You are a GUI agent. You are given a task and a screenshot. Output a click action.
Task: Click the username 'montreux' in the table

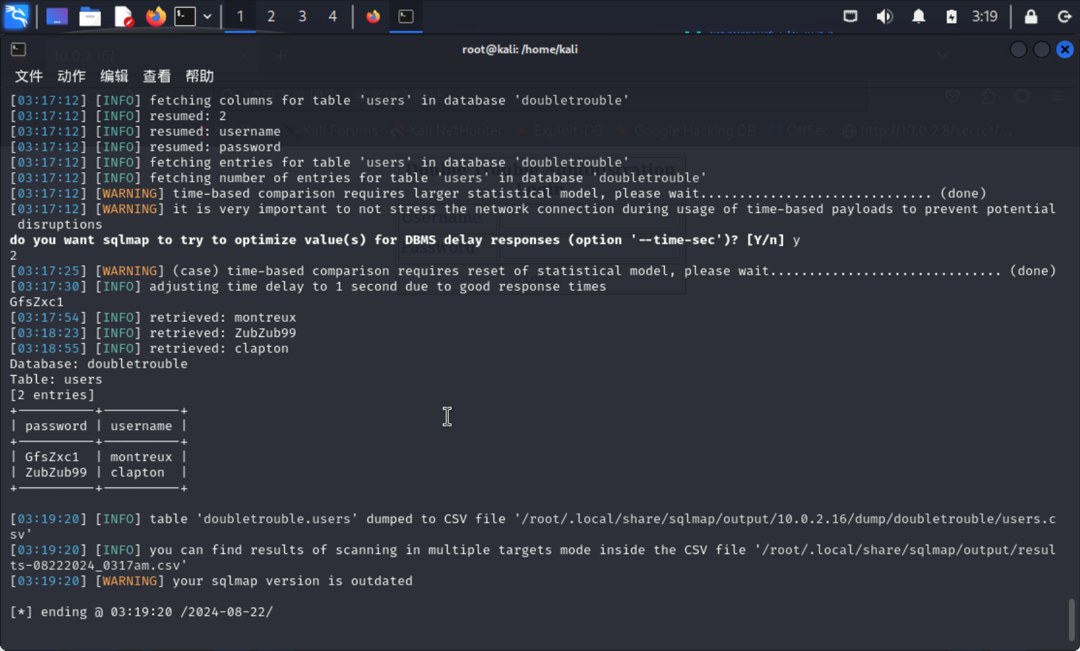[x=141, y=457]
